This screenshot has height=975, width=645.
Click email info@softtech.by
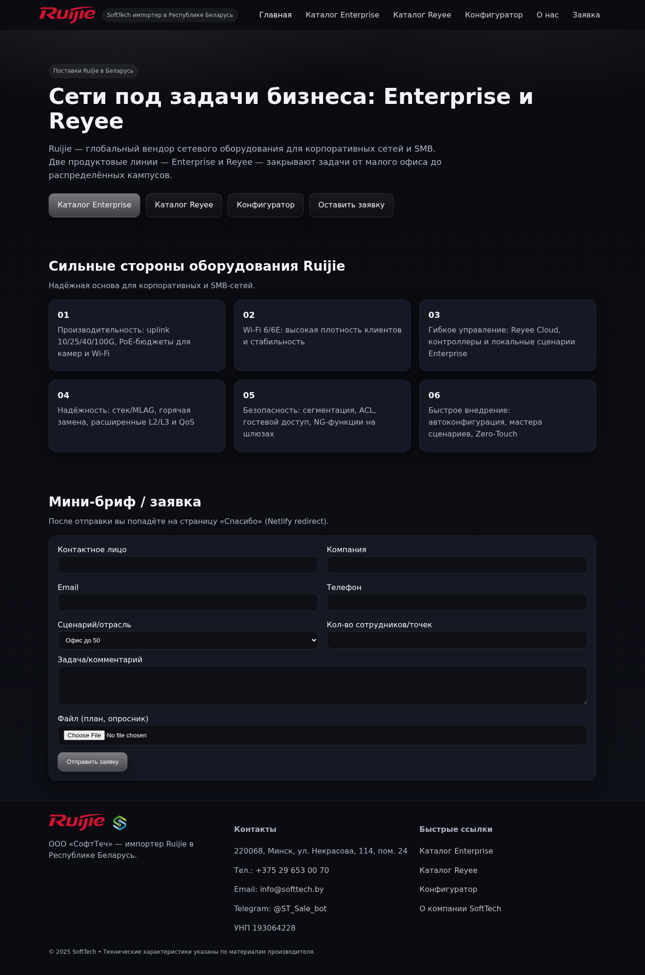[292, 889]
